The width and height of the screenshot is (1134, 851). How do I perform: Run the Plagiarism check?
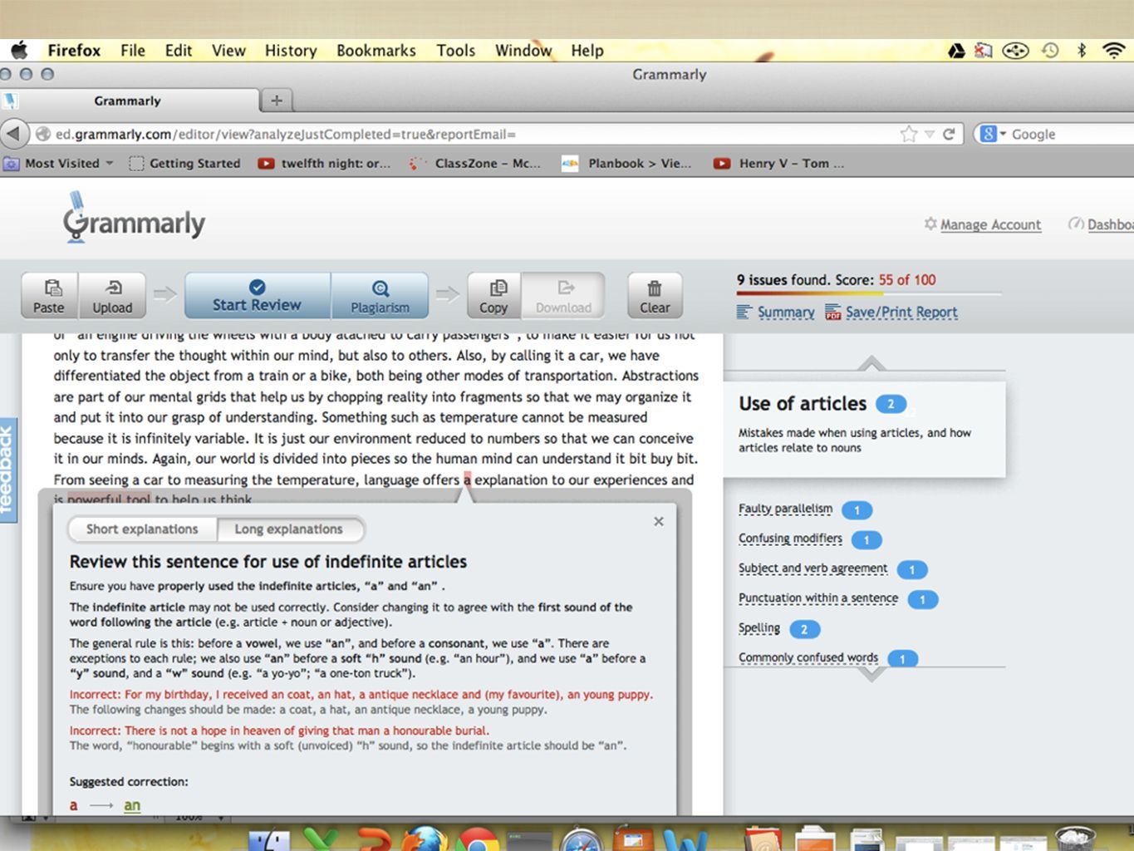pyautogui.click(x=380, y=296)
